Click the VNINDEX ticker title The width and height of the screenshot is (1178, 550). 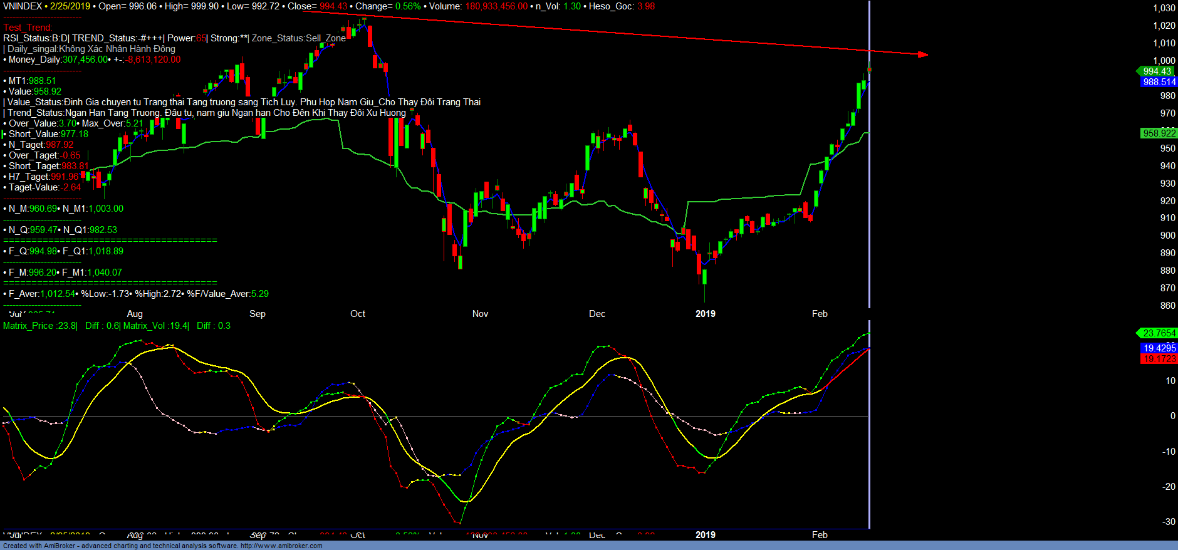pyautogui.click(x=23, y=6)
